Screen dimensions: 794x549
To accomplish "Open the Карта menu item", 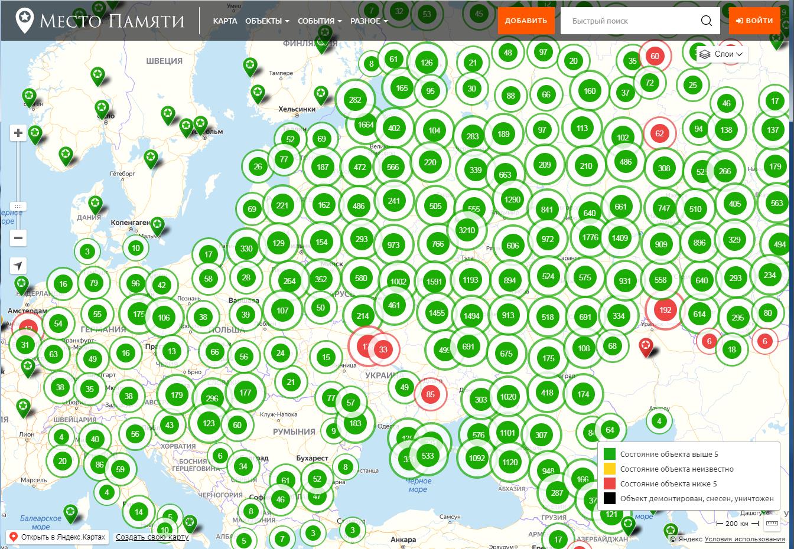I will pos(225,21).
